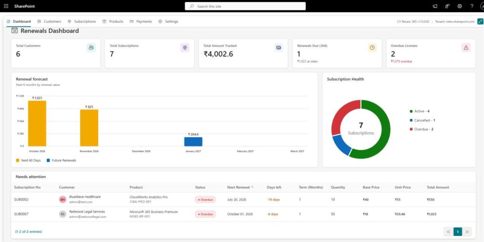The image size is (484, 242).
Task: Click the RS avatar for Redwood Legal
Action: [x=63, y=214]
